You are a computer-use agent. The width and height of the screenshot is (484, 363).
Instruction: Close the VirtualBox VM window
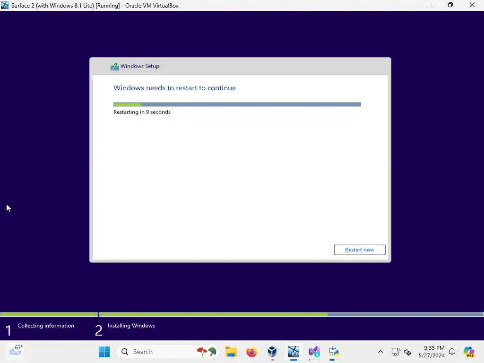tap(472, 5)
